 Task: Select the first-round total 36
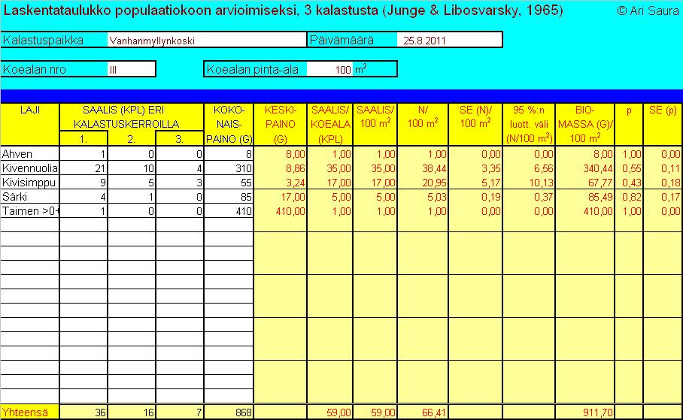(x=83, y=412)
